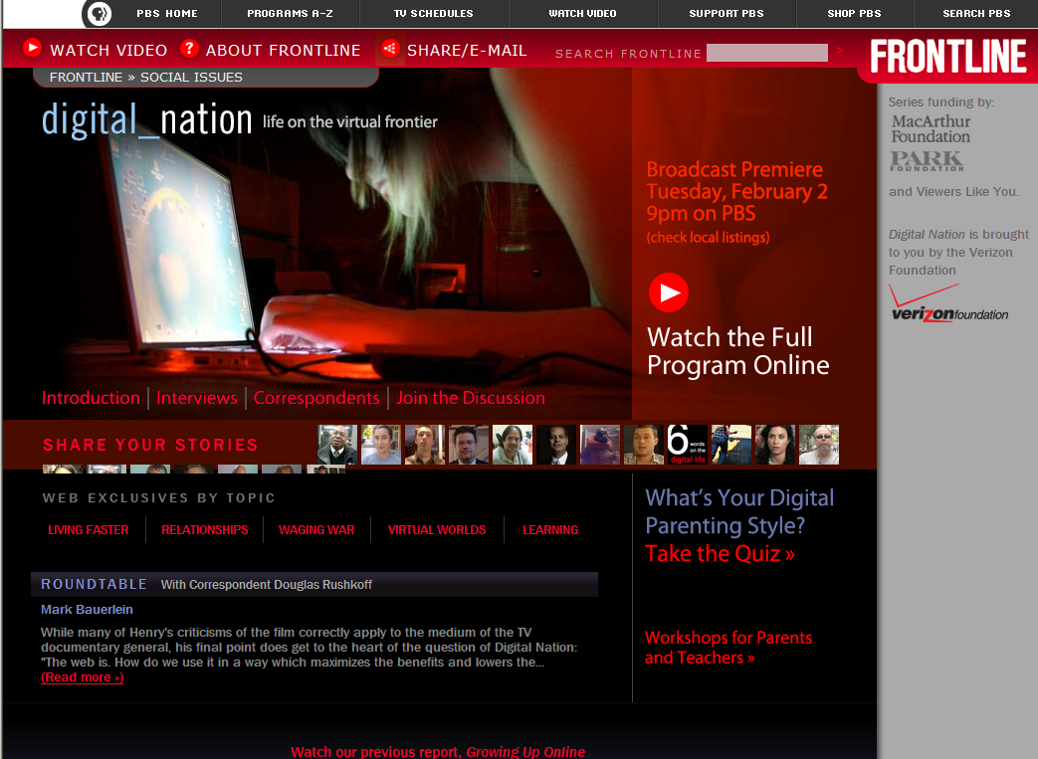1038x759 pixels.
Task: Click the Park Foundation logo
Action: [927, 161]
